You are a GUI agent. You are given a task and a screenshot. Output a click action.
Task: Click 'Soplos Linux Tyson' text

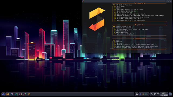(124, 26)
